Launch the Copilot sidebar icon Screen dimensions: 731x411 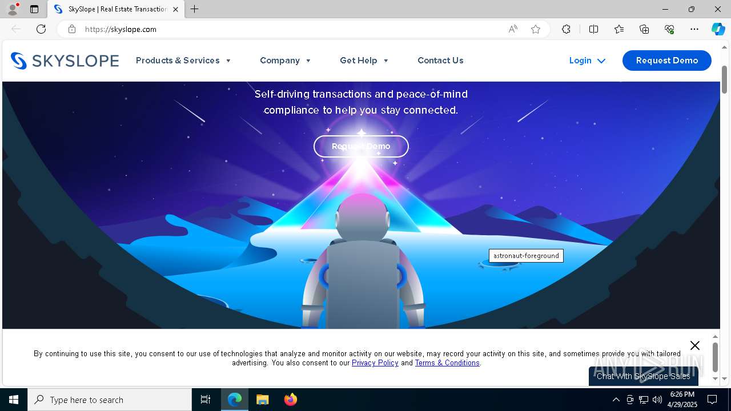click(x=718, y=29)
